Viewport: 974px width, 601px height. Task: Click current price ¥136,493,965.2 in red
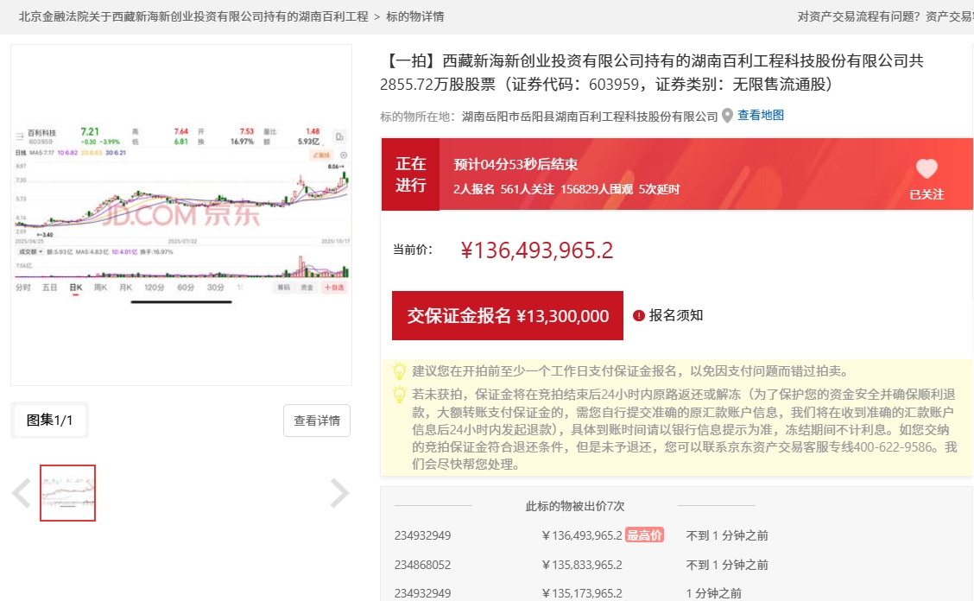point(537,250)
